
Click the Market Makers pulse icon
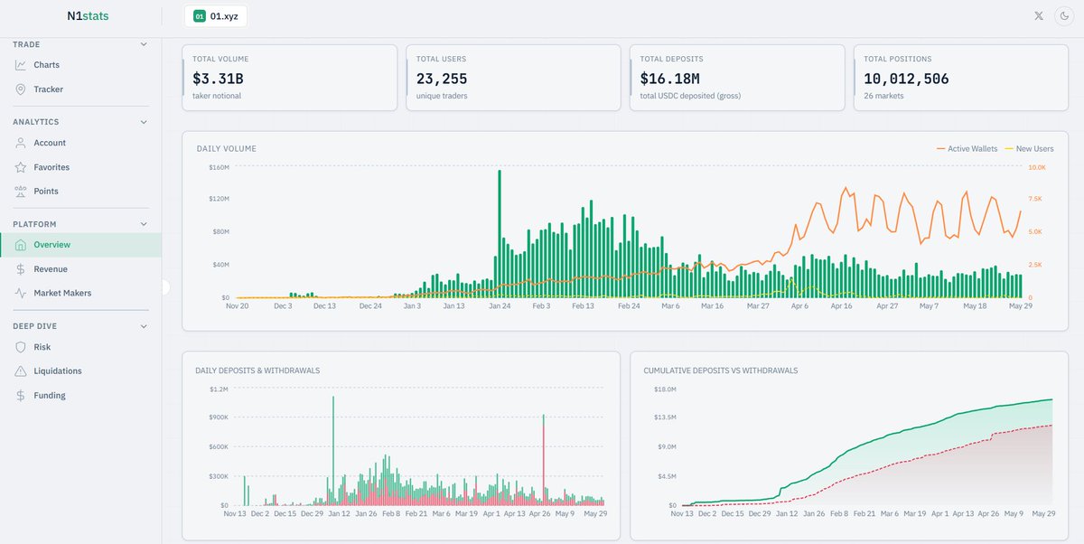21,293
